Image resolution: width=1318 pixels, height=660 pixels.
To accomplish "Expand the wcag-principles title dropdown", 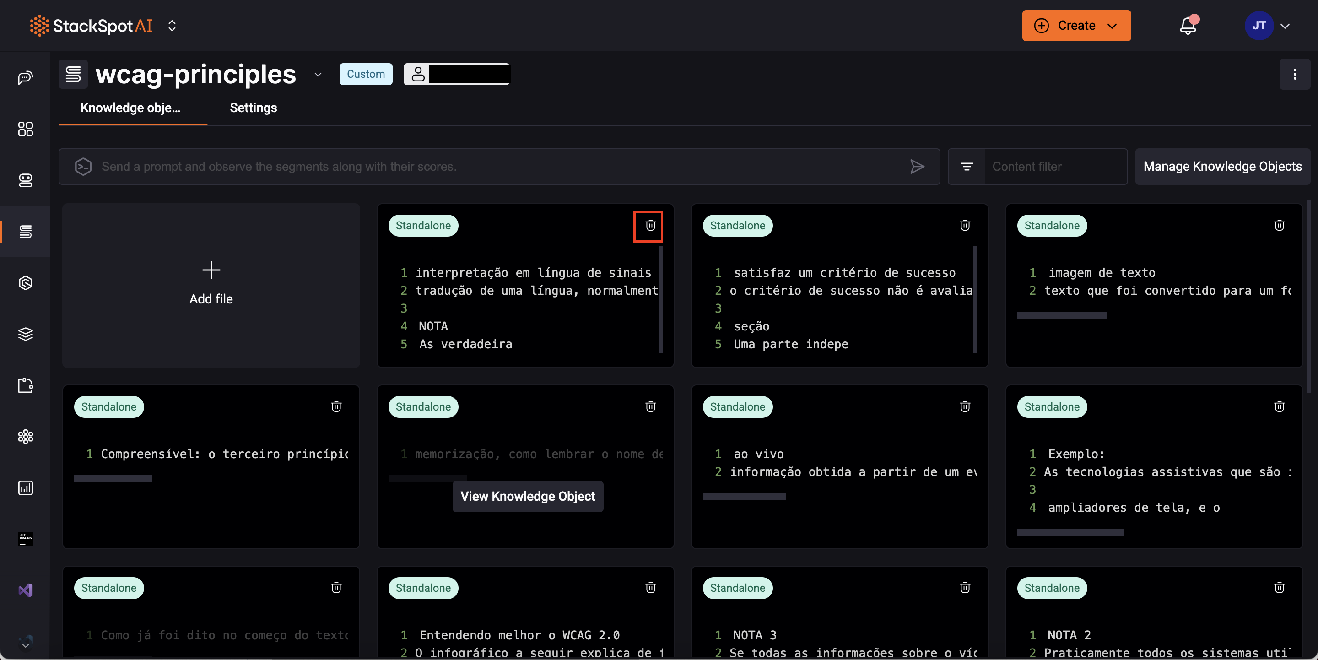I will pyautogui.click(x=318, y=75).
